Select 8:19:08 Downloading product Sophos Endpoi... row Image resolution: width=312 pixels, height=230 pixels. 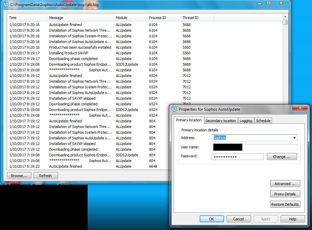(x=88, y=110)
